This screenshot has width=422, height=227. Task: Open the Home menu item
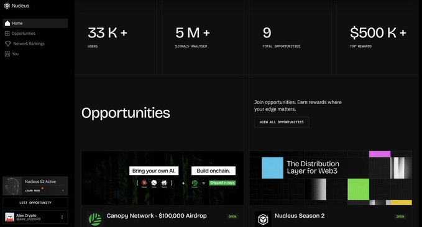[x=35, y=24]
